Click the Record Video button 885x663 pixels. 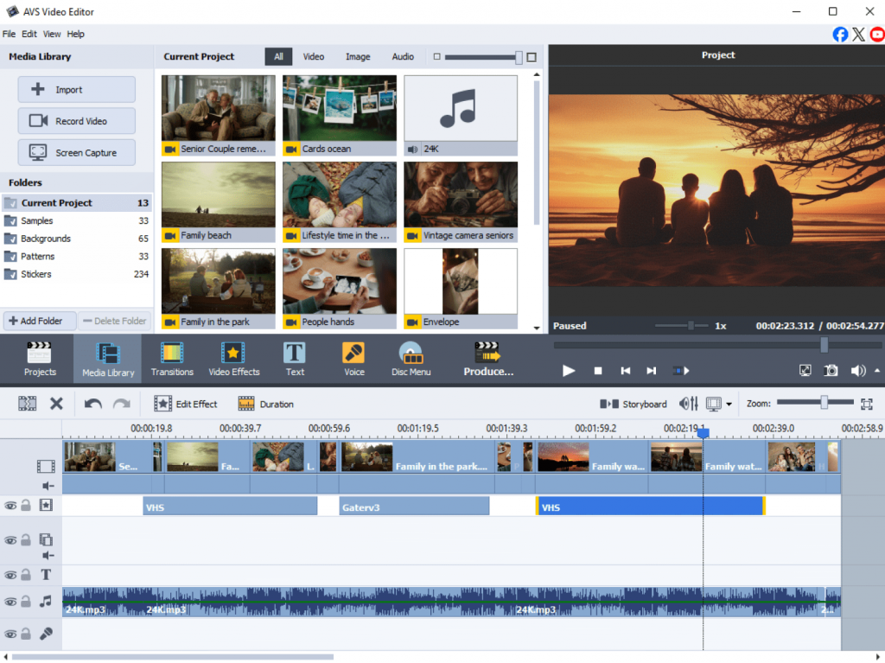pos(77,121)
